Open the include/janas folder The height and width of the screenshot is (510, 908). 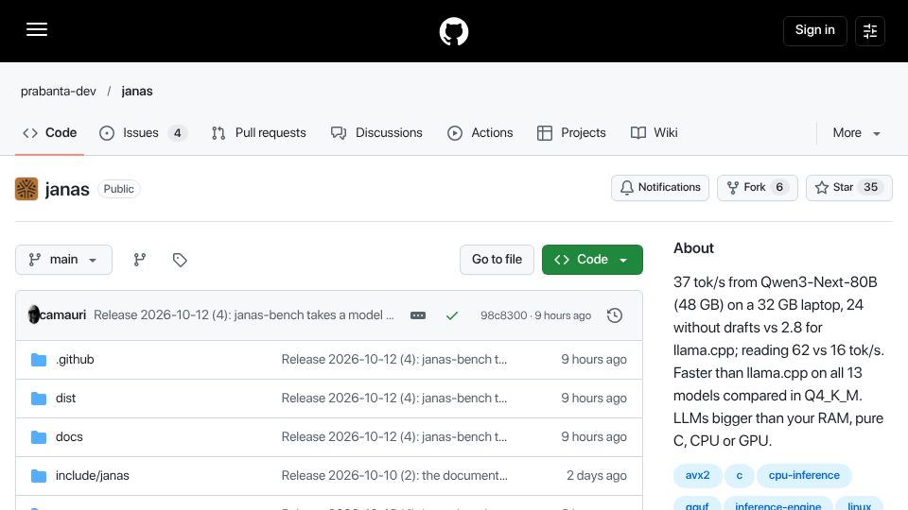point(92,476)
